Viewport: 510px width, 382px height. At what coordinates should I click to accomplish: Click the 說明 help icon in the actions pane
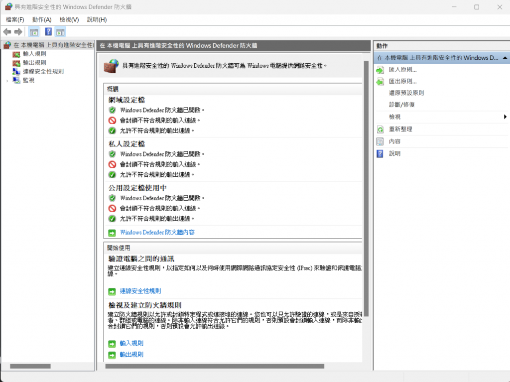[x=380, y=153]
